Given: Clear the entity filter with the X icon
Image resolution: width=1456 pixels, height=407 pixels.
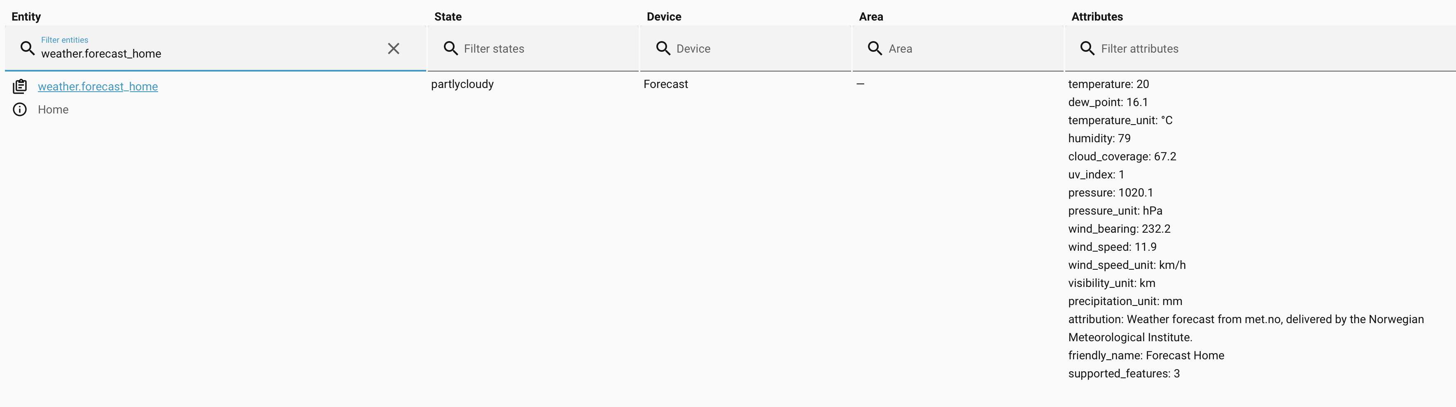Looking at the screenshot, I should [393, 49].
